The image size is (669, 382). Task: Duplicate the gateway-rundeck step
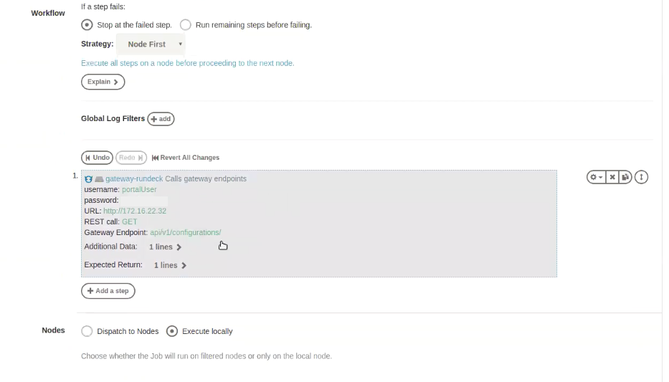pos(625,177)
